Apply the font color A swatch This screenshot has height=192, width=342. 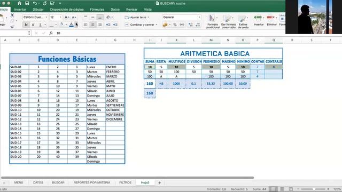(x=71, y=25)
